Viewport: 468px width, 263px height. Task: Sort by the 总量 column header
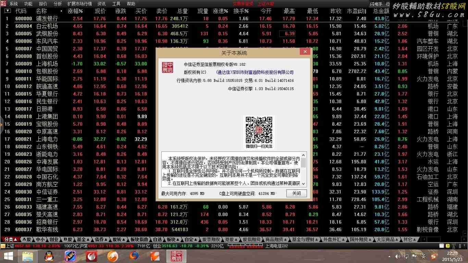[x=182, y=11]
